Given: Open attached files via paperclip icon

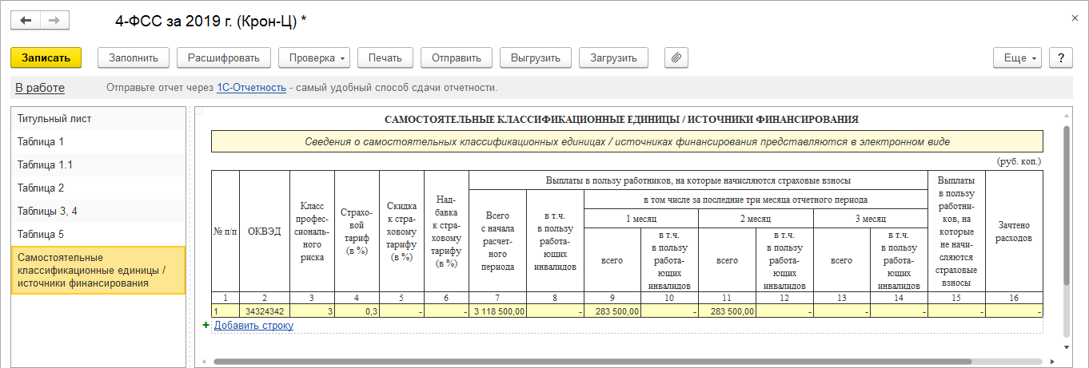Looking at the screenshot, I should [x=676, y=57].
